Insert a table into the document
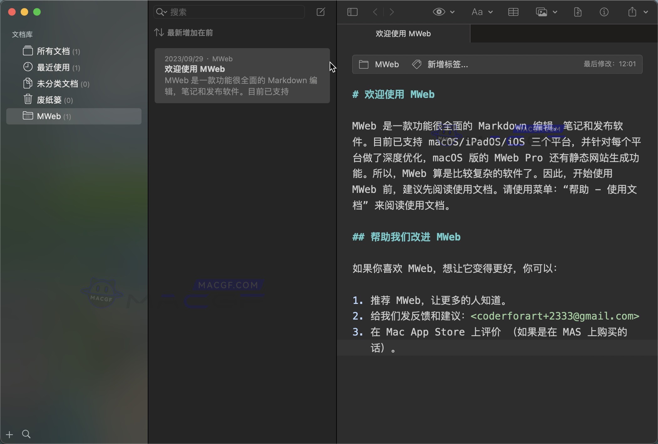 [513, 12]
